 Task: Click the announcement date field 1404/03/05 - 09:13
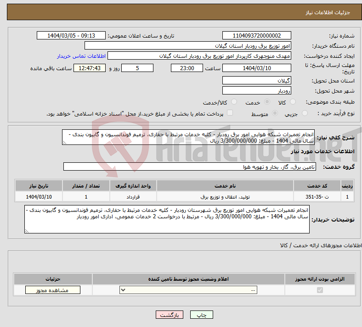click(71, 35)
